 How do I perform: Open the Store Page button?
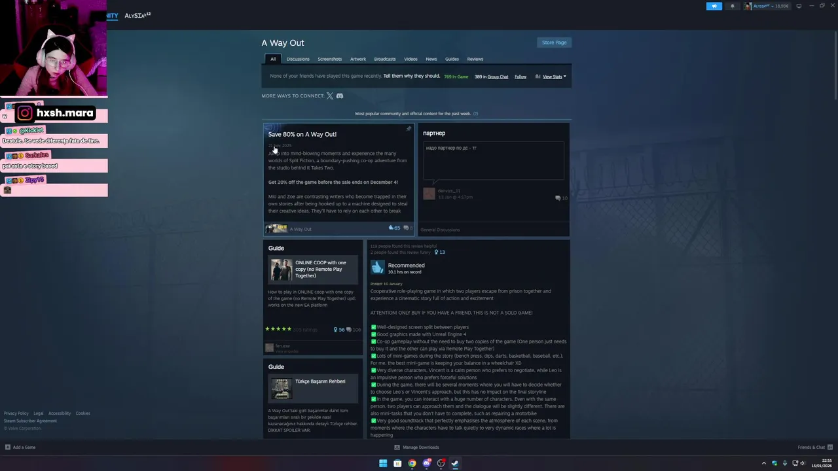[x=554, y=43]
